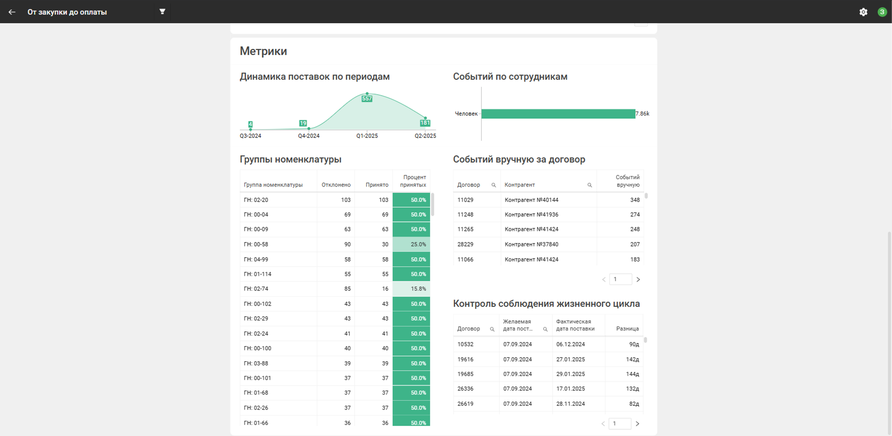This screenshot has width=892, height=436.
Task: Search Договор column in manual events table
Action: pyautogui.click(x=493, y=185)
